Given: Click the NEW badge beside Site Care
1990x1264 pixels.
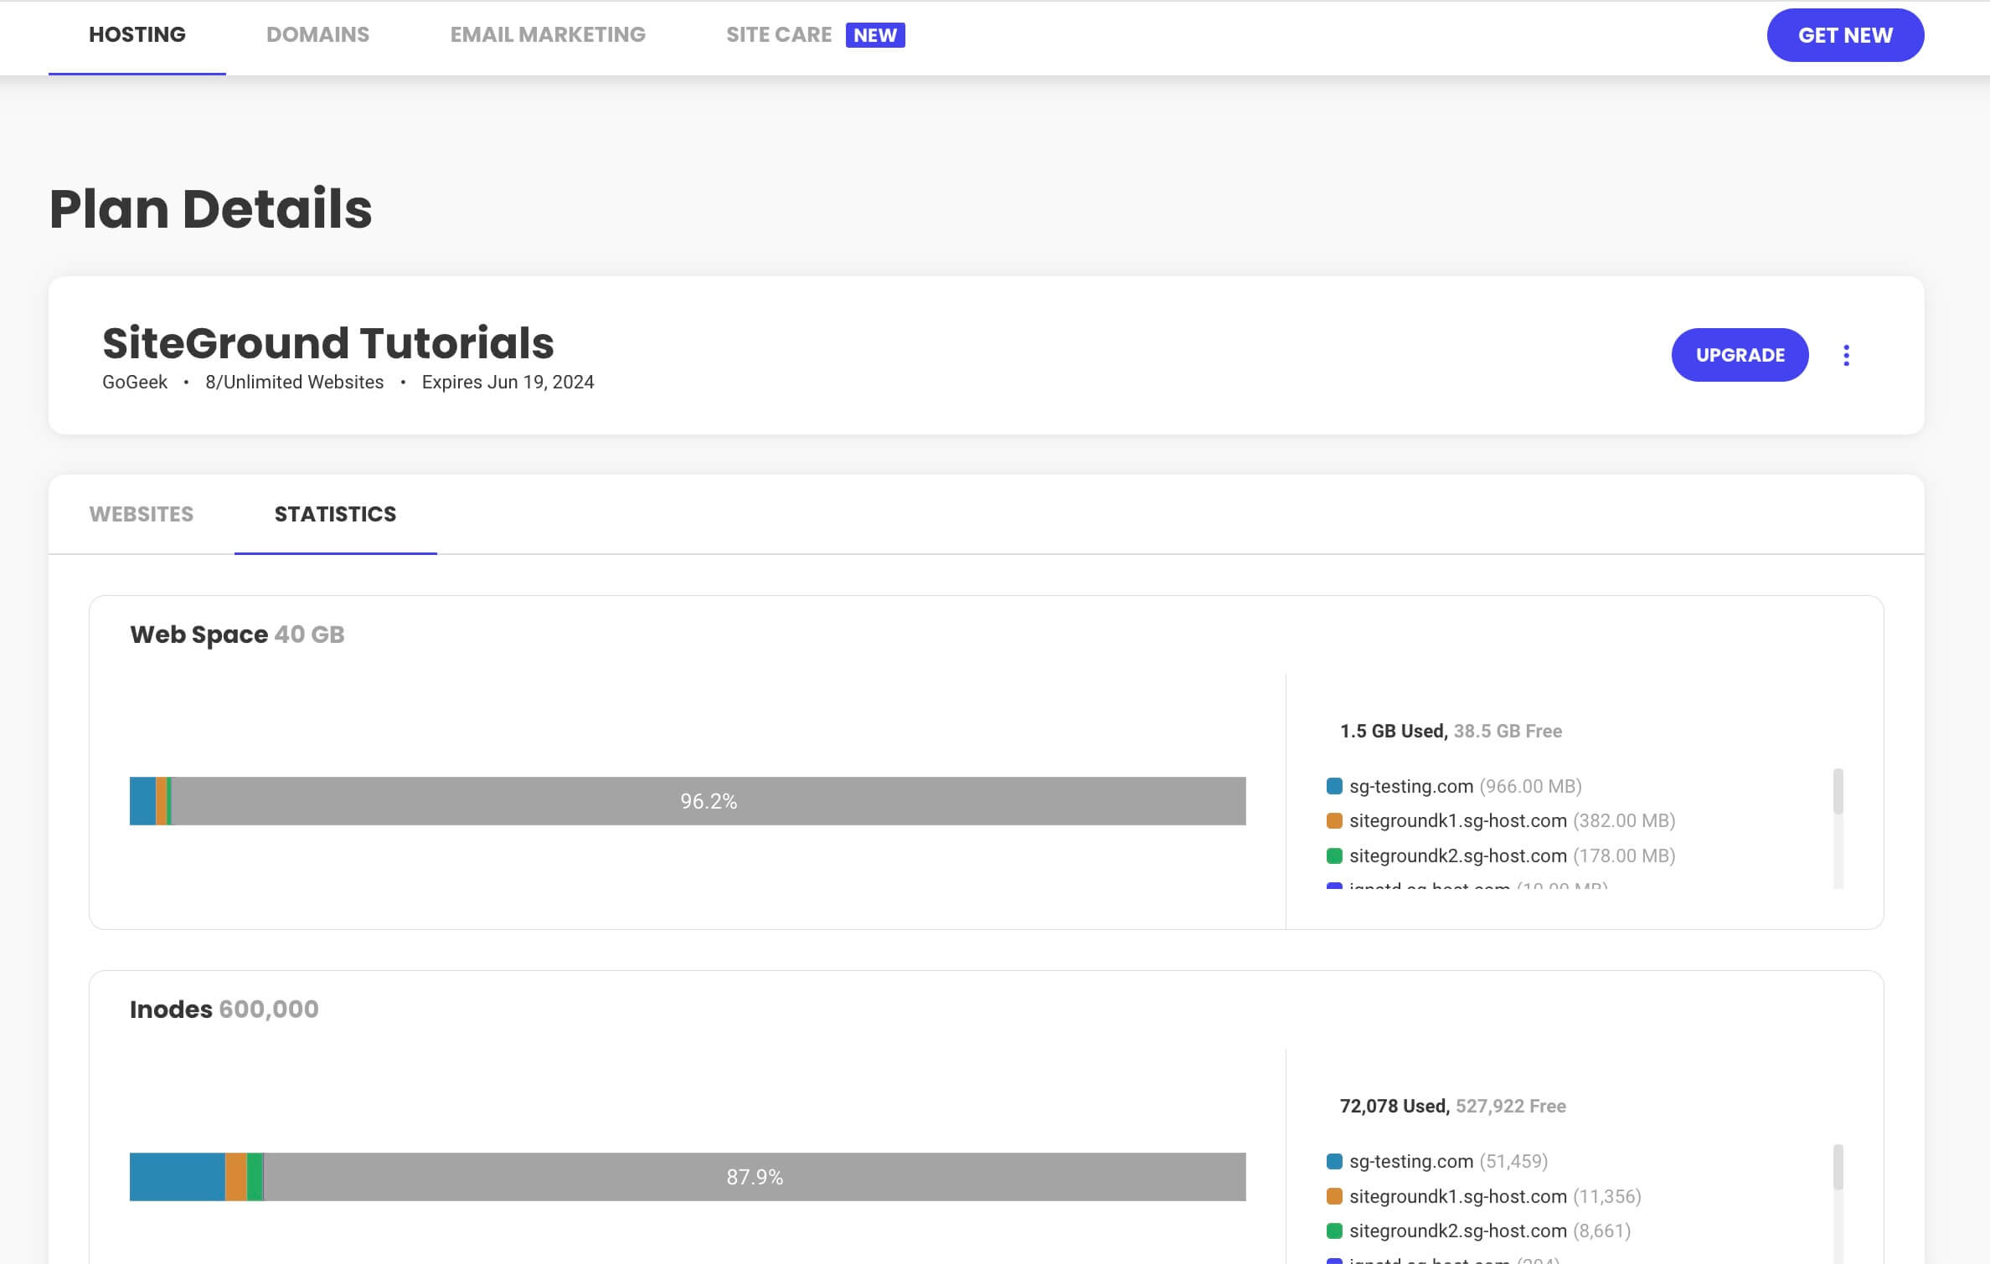Looking at the screenshot, I should click(x=875, y=35).
